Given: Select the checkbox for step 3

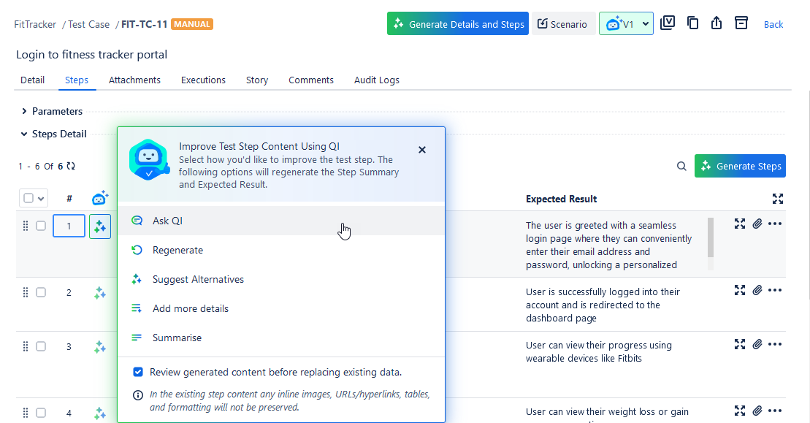Looking at the screenshot, I should tap(41, 346).
